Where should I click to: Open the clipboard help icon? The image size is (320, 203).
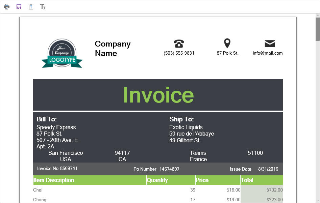point(31,7)
